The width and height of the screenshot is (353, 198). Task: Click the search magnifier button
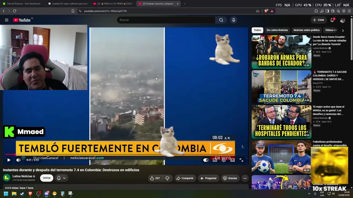(221, 20)
